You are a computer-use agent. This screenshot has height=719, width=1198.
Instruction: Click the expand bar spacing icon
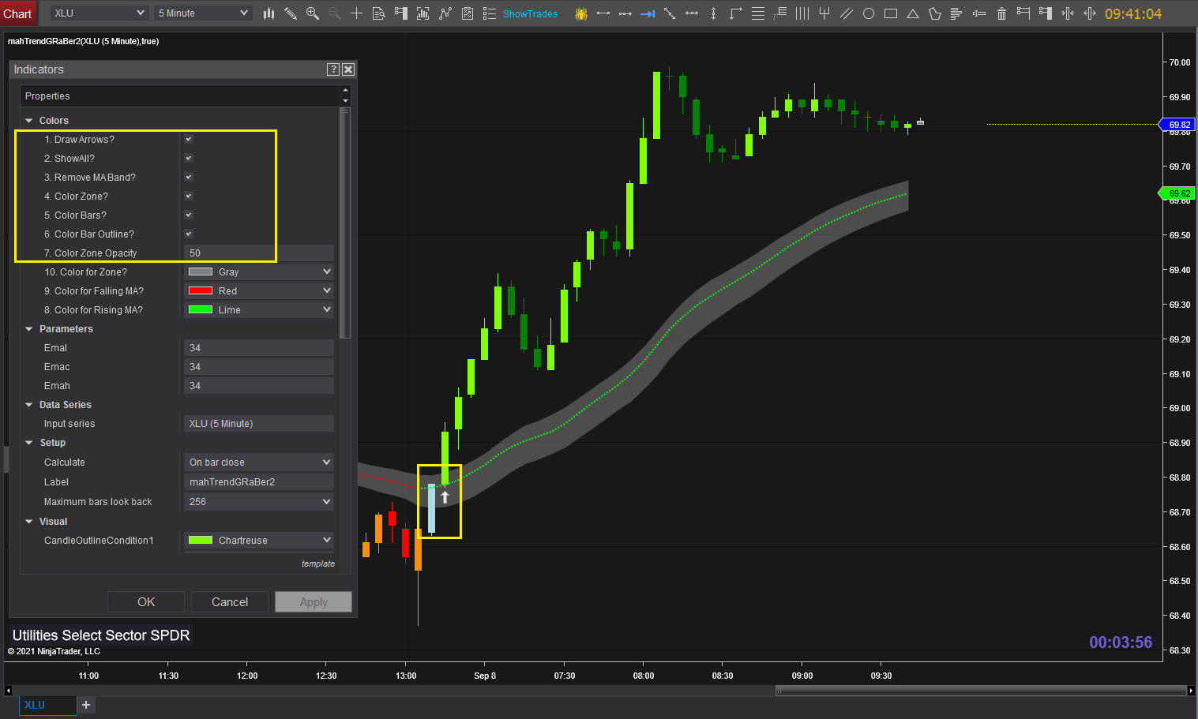[1090, 13]
